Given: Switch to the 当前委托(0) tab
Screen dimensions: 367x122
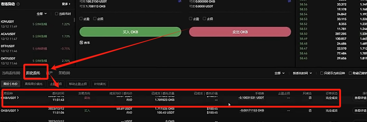Looking at the screenshot, I should 11,73.
